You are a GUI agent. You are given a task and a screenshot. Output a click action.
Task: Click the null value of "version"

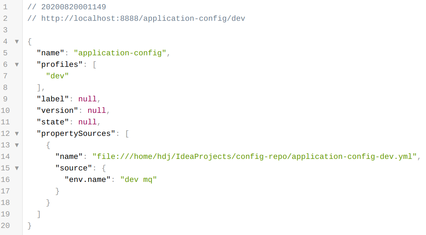click(x=96, y=110)
